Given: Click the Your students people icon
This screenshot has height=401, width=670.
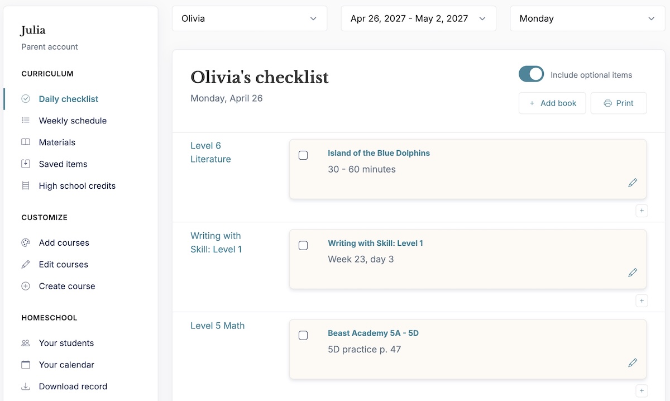Looking at the screenshot, I should 26,343.
